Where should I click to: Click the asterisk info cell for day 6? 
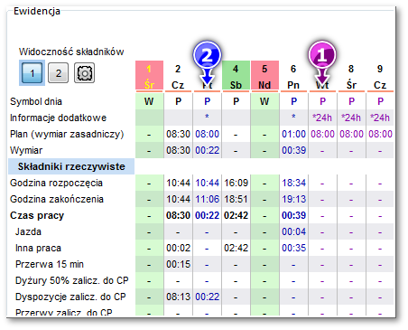pyautogui.click(x=293, y=118)
